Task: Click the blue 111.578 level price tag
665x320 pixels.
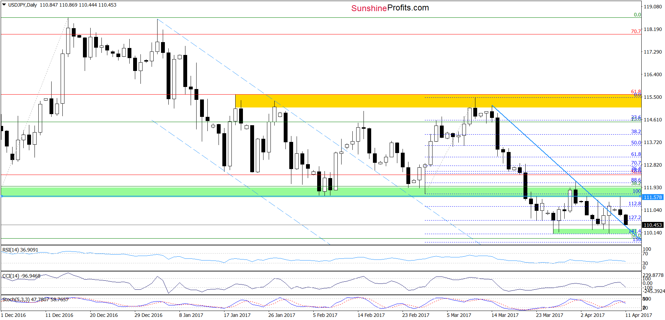Action: click(x=653, y=197)
